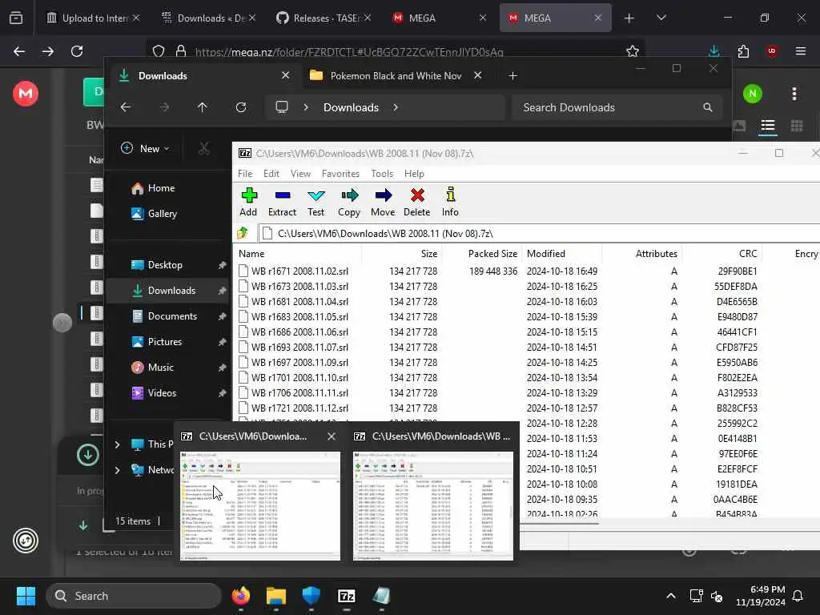Expand Network in Explorer sidebar
This screenshot has width=820, height=615.
point(117,469)
